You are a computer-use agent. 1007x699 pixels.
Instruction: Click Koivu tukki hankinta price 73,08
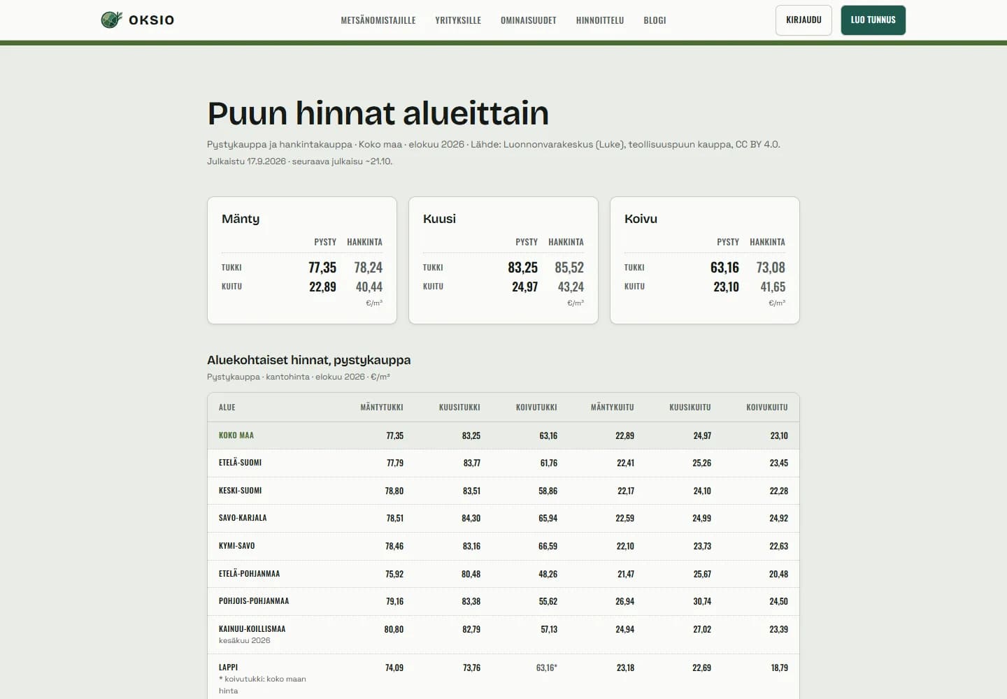tap(771, 268)
